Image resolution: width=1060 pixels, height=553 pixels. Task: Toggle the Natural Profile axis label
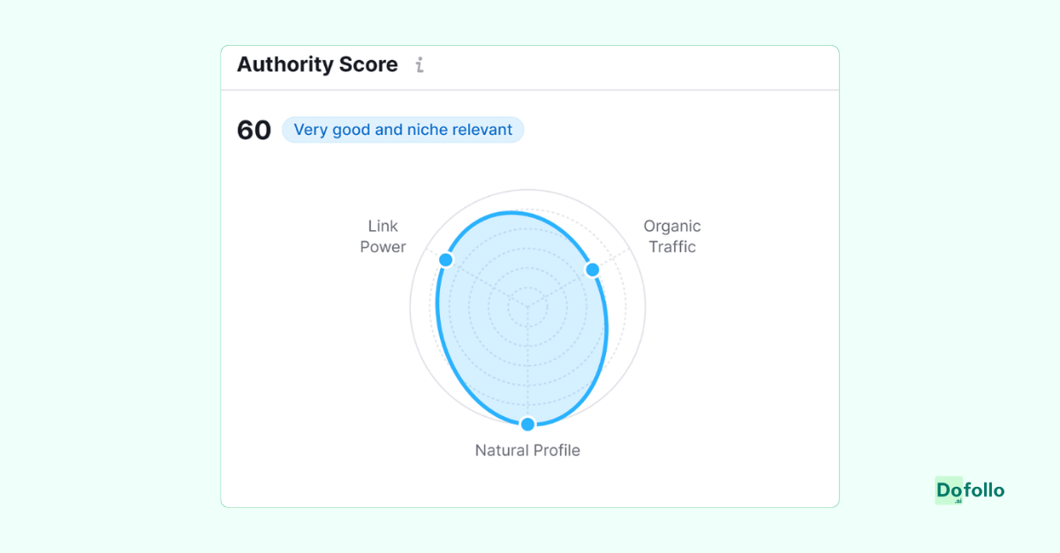click(527, 450)
